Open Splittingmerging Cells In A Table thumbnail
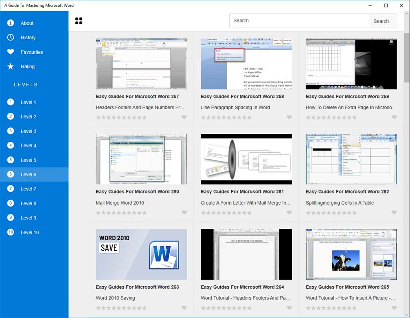Image resolution: width=410 pixels, height=318 pixels. click(x=351, y=159)
